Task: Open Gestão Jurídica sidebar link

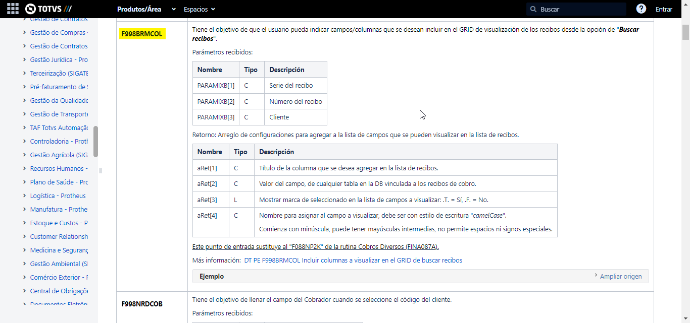Action: pos(59,60)
